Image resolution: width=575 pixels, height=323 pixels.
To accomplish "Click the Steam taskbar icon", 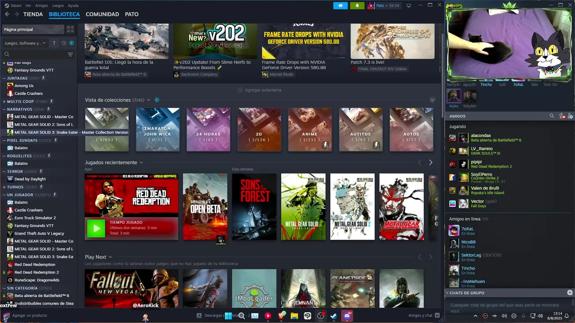I will click(334, 316).
